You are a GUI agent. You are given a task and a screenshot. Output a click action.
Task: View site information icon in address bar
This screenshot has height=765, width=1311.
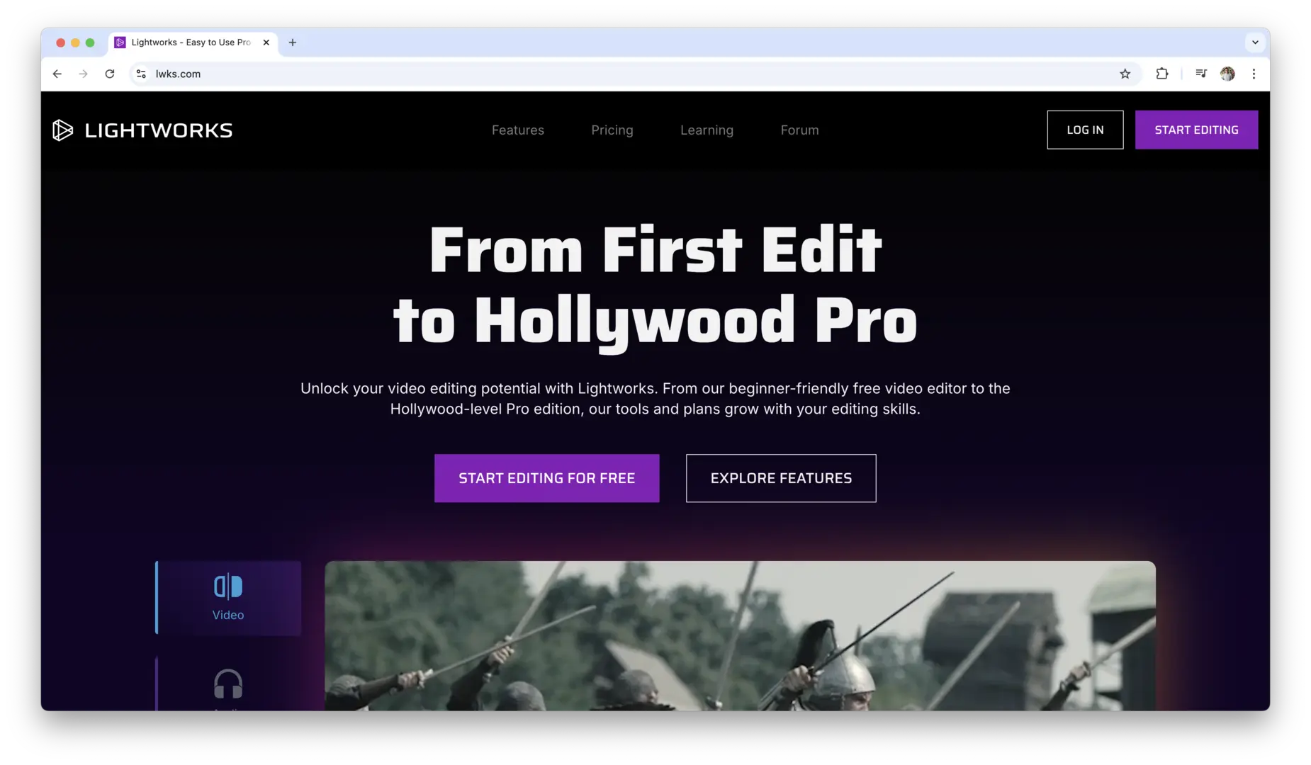coord(141,74)
